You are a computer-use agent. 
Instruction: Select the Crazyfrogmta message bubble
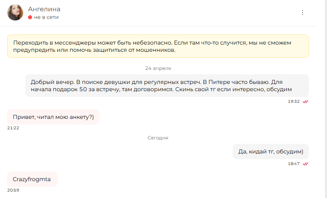coord(32,179)
